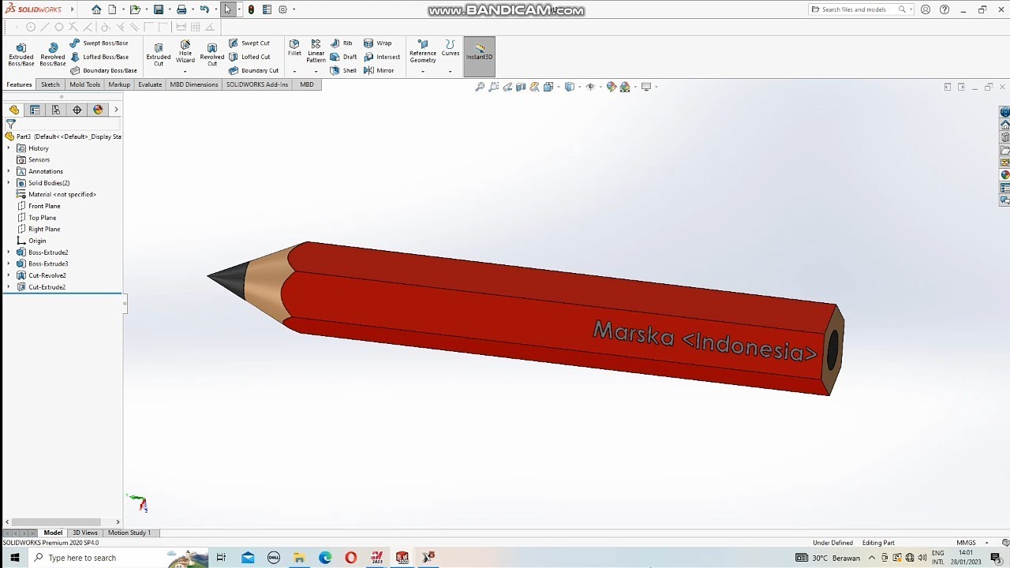Choose the Lofted Cut command

click(x=249, y=57)
